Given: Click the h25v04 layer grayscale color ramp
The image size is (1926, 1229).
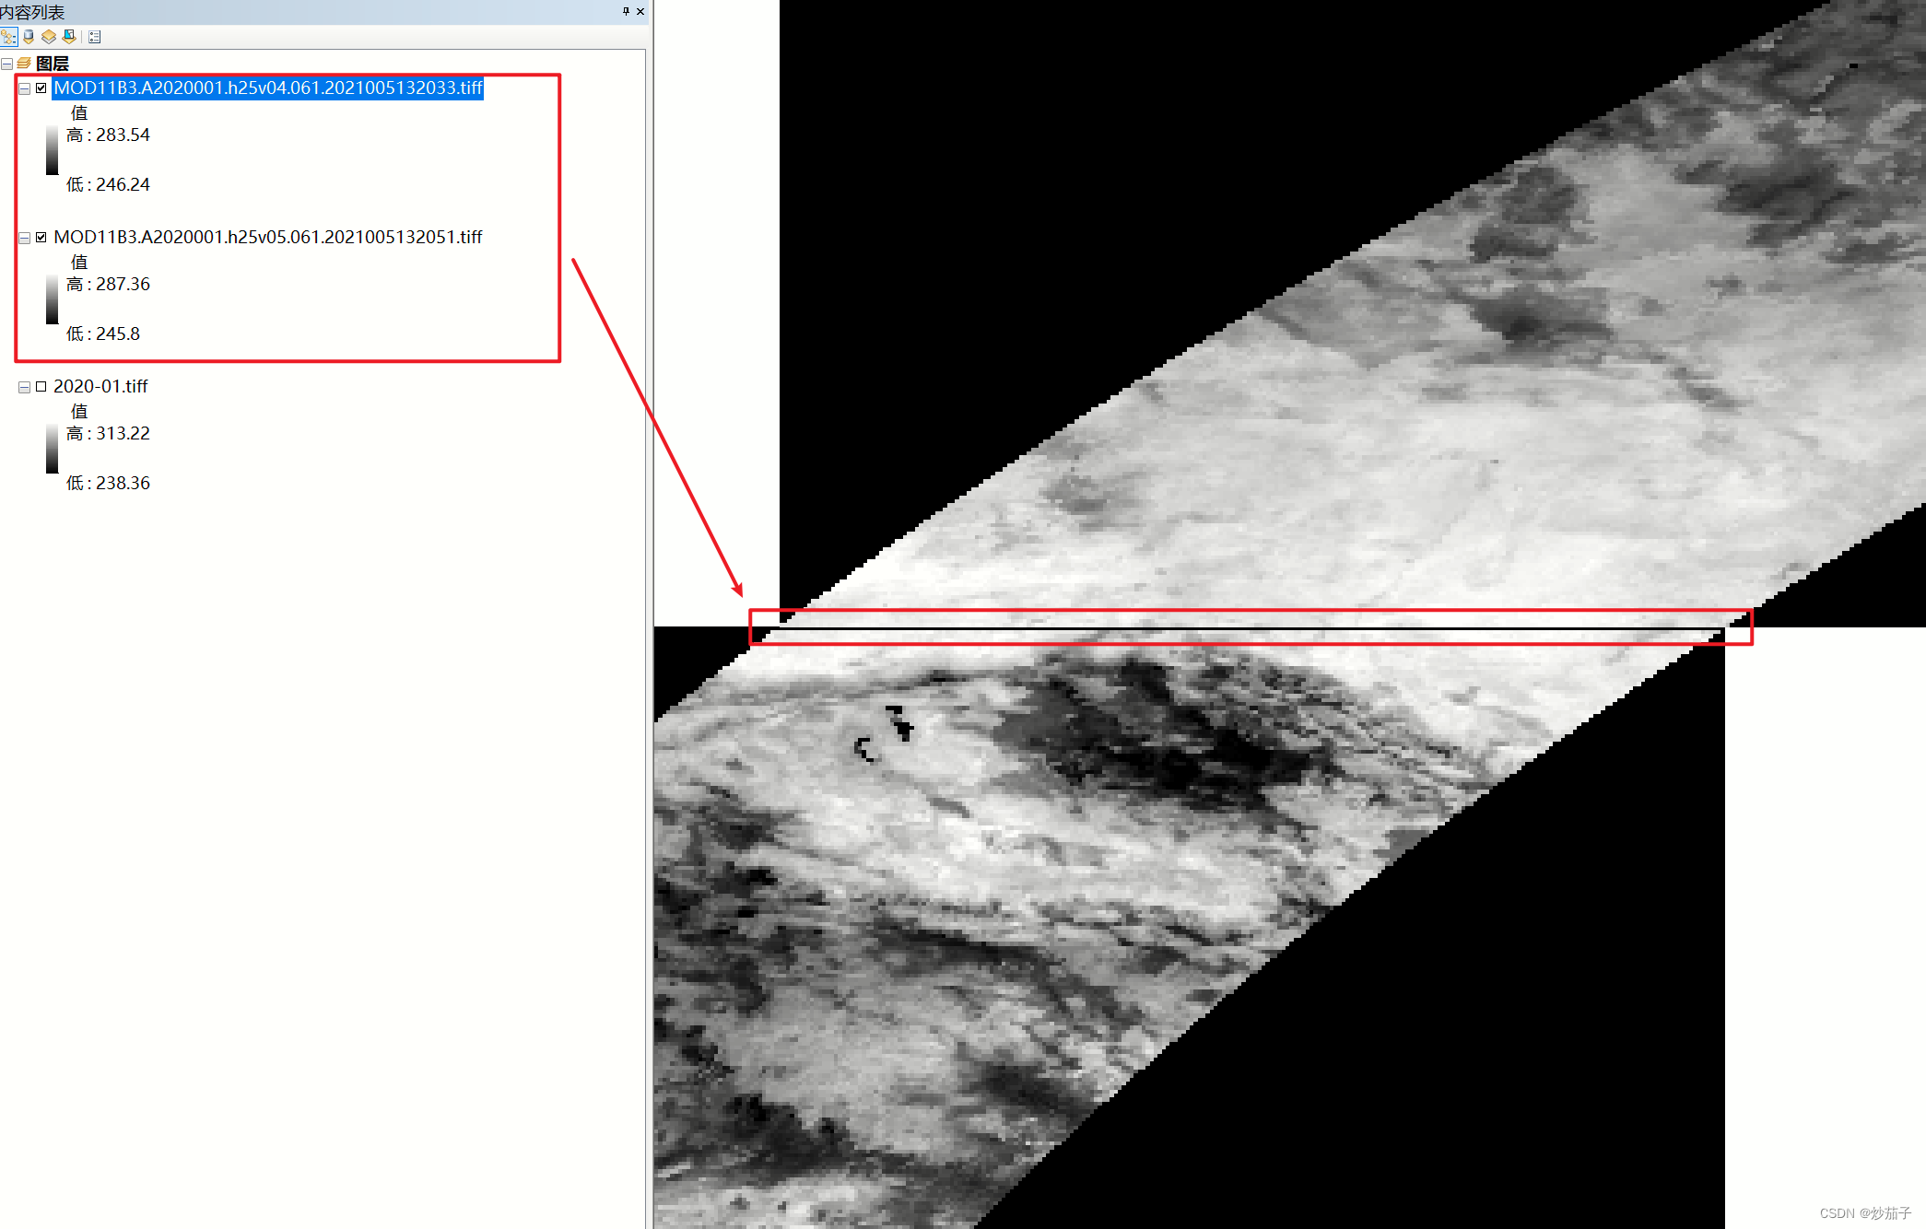Looking at the screenshot, I should 53,150.
